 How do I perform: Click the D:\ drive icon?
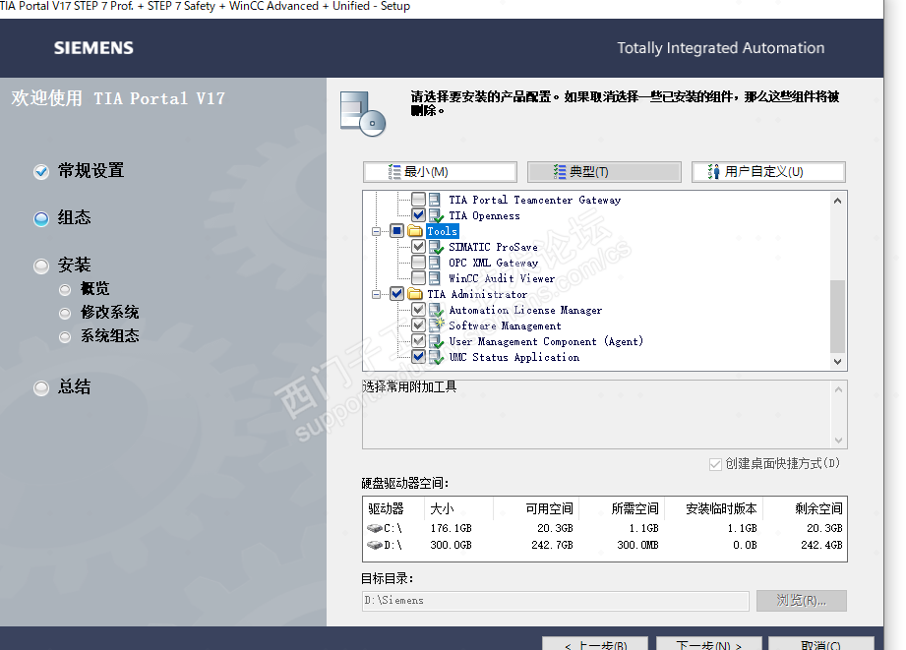point(375,545)
